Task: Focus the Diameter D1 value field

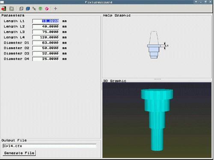Action: [46, 43]
